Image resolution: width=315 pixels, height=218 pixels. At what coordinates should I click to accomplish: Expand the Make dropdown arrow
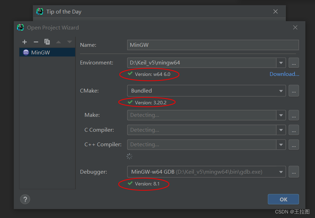point(281,115)
